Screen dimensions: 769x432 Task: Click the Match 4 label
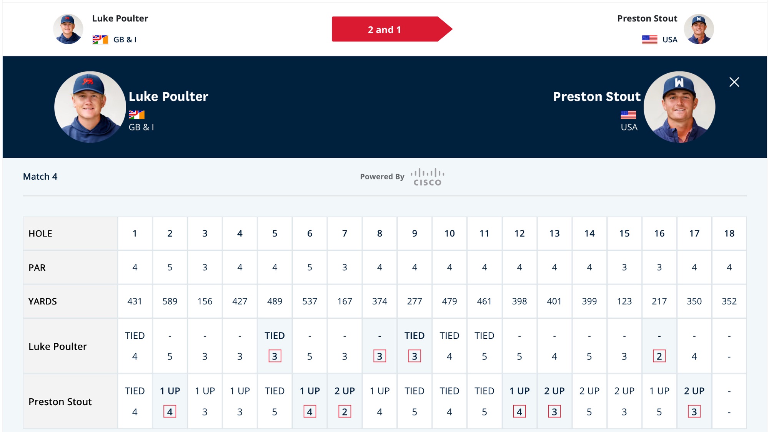coord(40,177)
